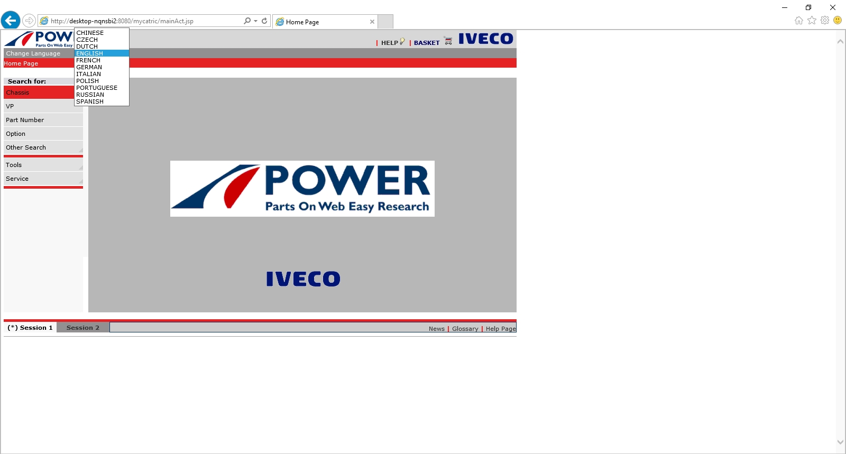
Task: Open the BASKET link in header
Action: [x=427, y=43]
